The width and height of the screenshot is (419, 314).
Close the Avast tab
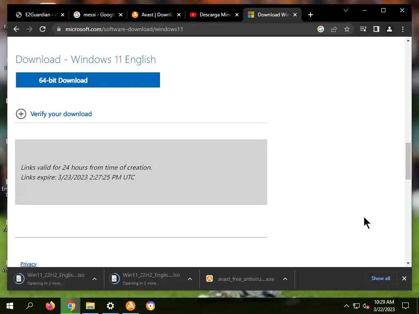(x=179, y=15)
